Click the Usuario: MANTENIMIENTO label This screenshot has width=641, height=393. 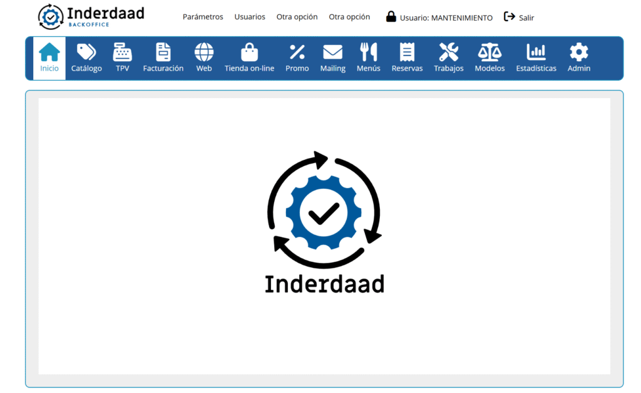point(446,17)
